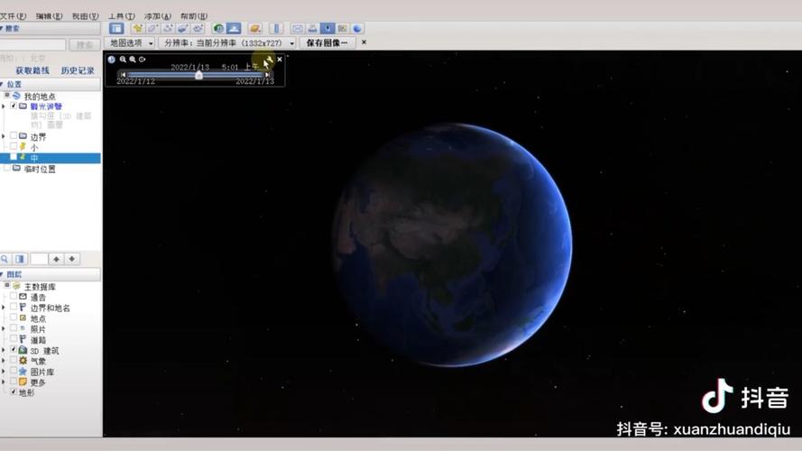Click the greyed search button
802x451 pixels.
point(85,45)
